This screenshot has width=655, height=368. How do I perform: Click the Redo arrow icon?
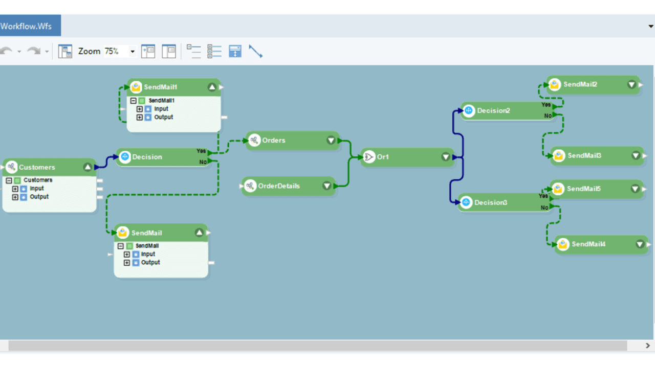[x=33, y=51]
